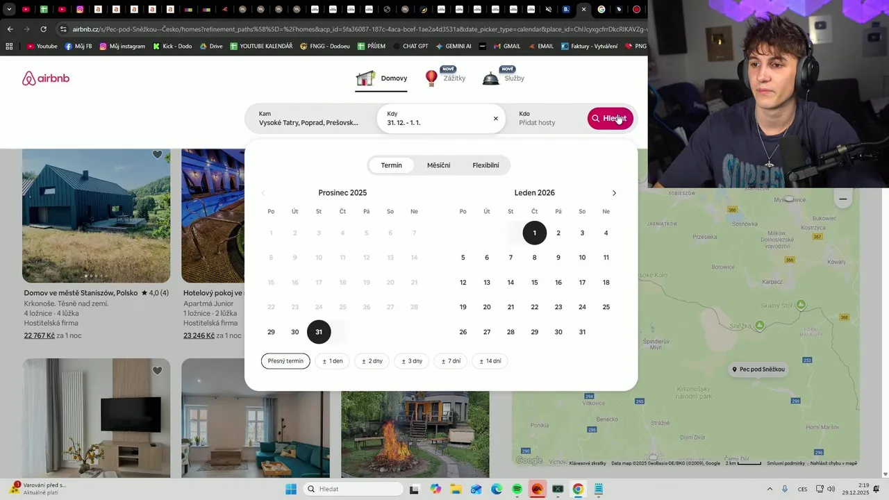Image resolution: width=889 pixels, height=500 pixels.
Task: Select the Měsíční date mode
Action: 438,165
